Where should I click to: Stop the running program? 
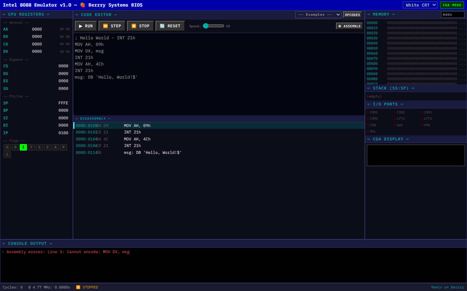point(140,26)
